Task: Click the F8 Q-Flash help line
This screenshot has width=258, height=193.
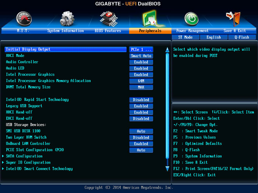Action: (x=186, y=150)
